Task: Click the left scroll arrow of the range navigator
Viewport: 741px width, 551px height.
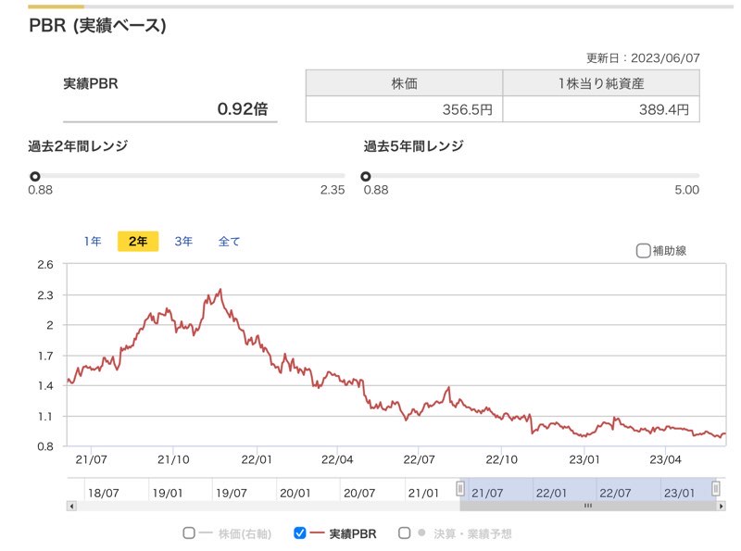Action: (71, 507)
